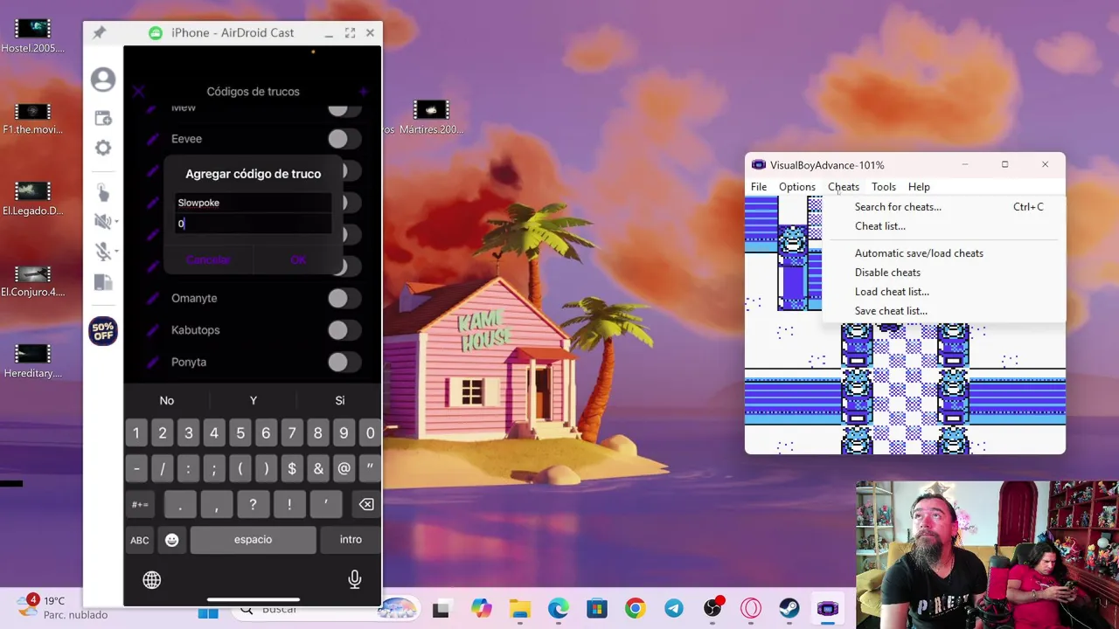Open Steam from the taskbar

(789, 609)
